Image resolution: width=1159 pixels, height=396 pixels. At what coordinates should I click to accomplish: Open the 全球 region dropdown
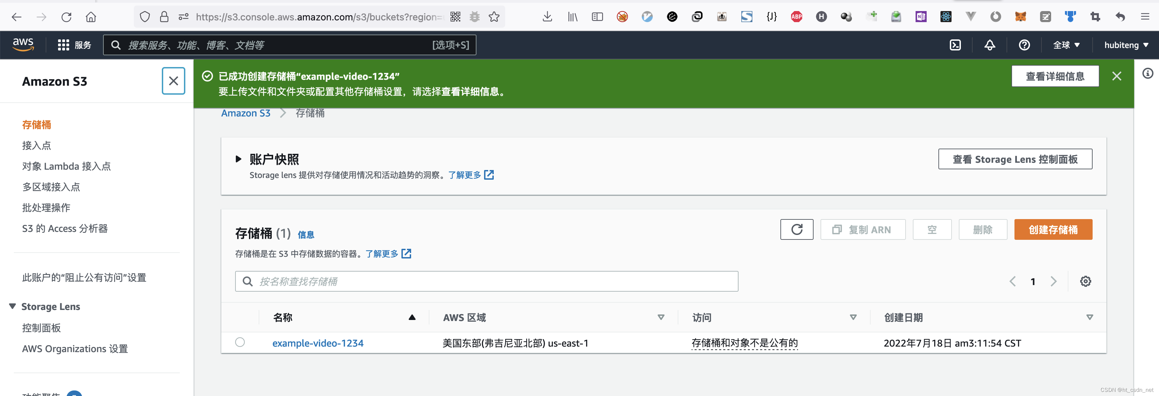click(x=1066, y=45)
